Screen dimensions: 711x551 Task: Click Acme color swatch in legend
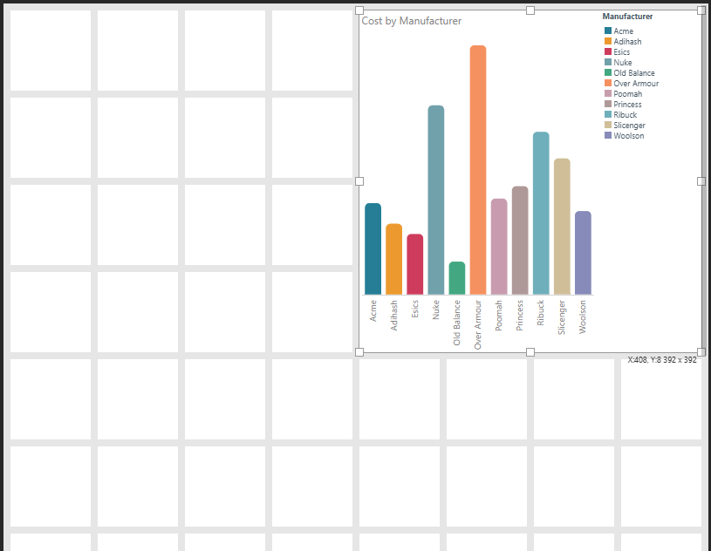click(607, 31)
